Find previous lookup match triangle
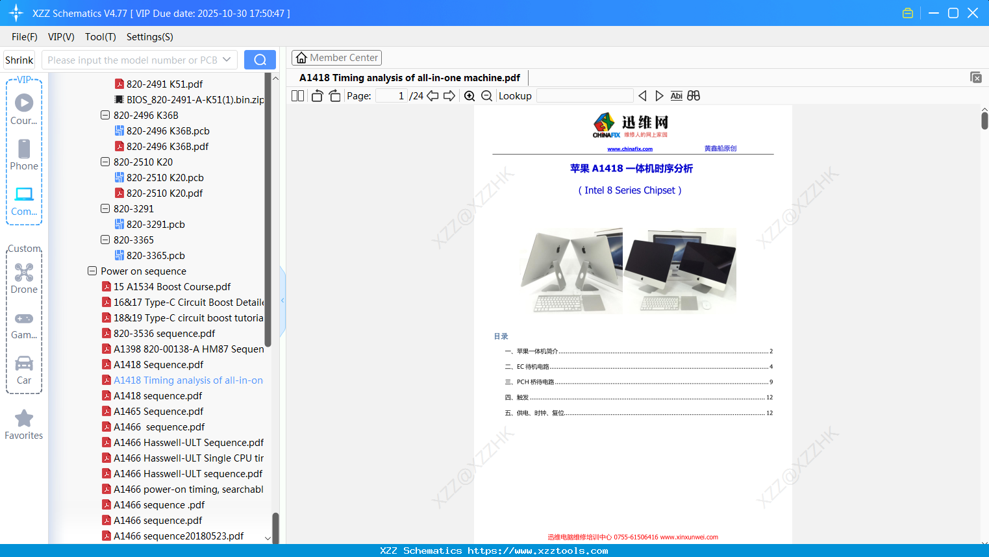989x557 pixels. tap(642, 96)
